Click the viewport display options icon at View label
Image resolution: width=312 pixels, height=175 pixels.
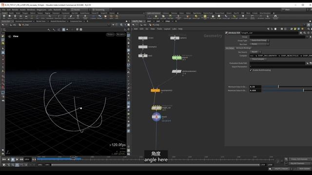(x=9, y=36)
